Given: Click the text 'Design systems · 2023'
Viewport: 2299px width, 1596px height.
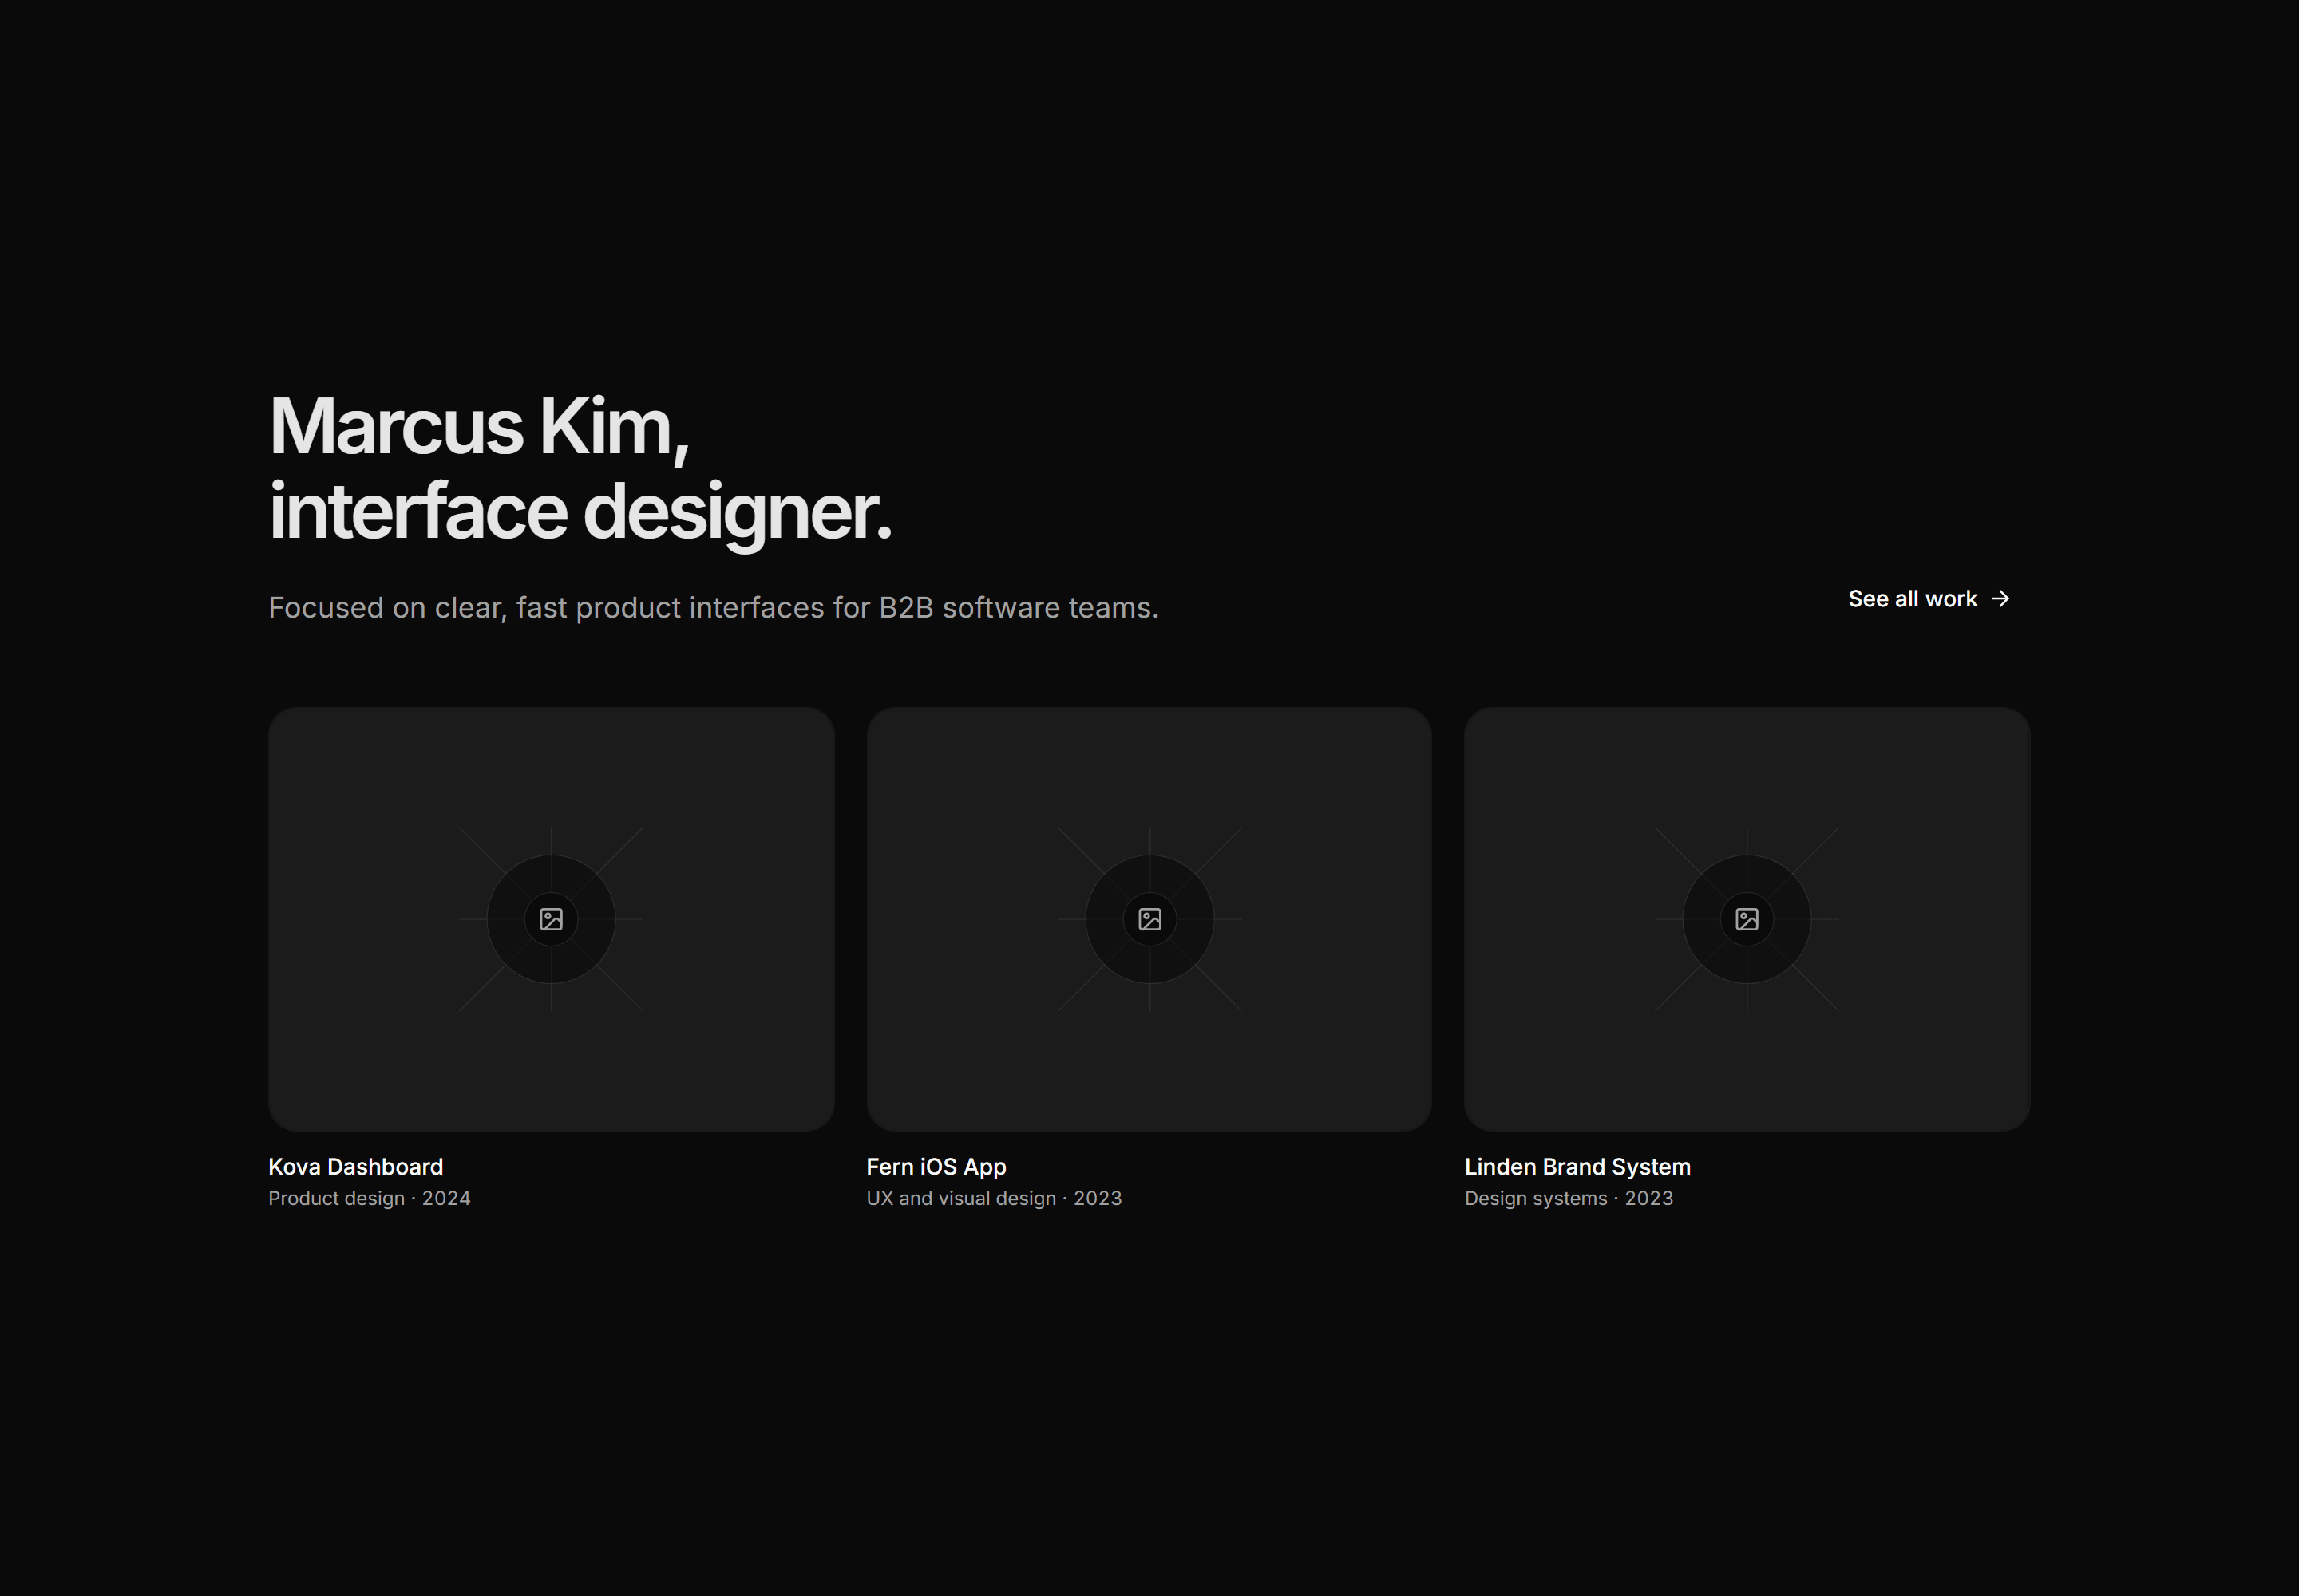Looking at the screenshot, I should [1568, 1198].
